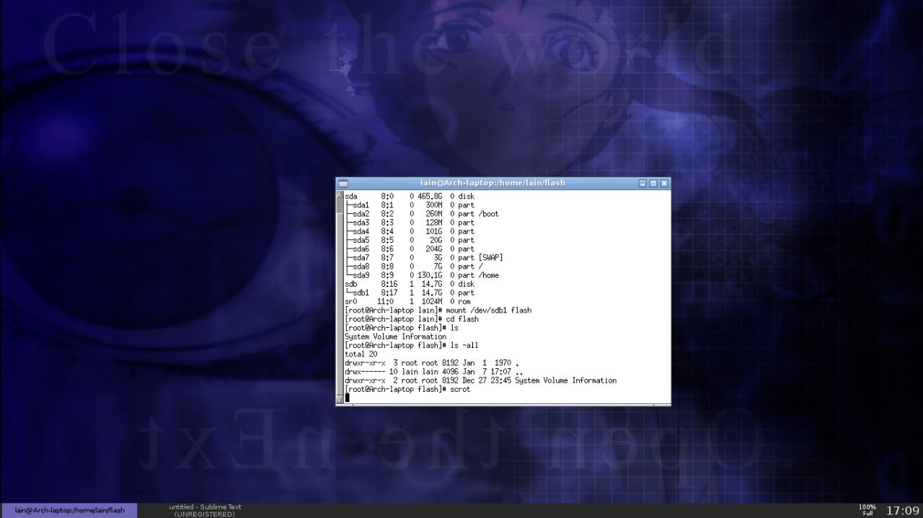This screenshot has width=923, height=518.
Task: Click the 'Dec 27 23:45 System Volume Information' line
Action: 480,380
